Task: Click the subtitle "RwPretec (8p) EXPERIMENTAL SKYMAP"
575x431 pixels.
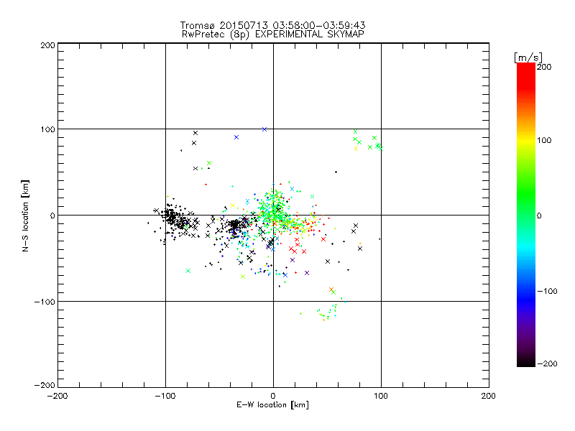Action: click(273, 34)
